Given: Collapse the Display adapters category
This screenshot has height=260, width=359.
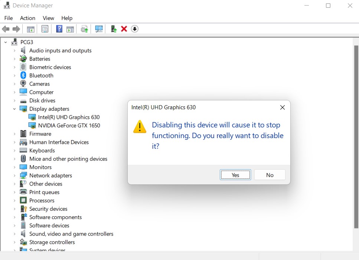Looking at the screenshot, I should tap(14, 109).
